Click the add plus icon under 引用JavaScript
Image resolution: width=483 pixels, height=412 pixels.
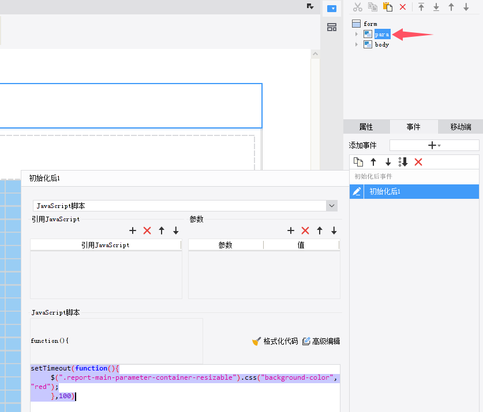click(x=133, y=230)
